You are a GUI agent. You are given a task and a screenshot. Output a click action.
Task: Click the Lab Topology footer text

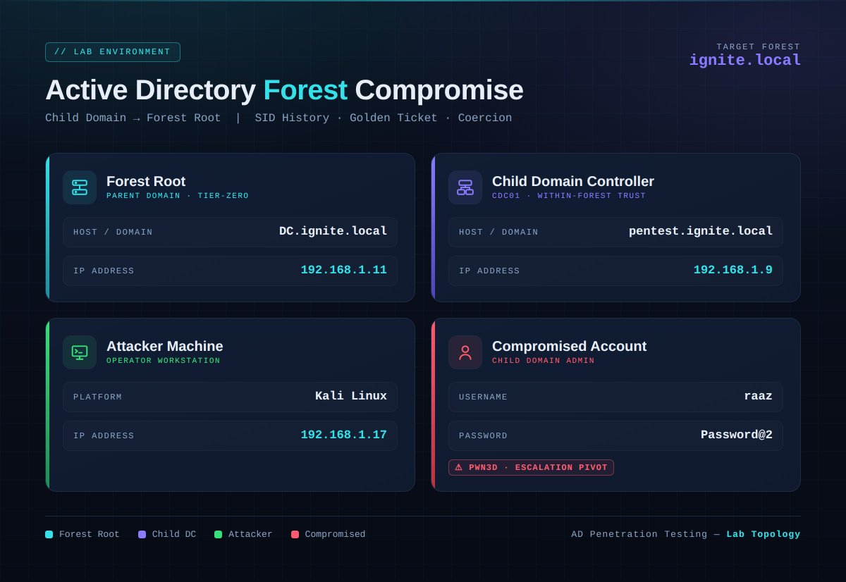pos(764,535)
